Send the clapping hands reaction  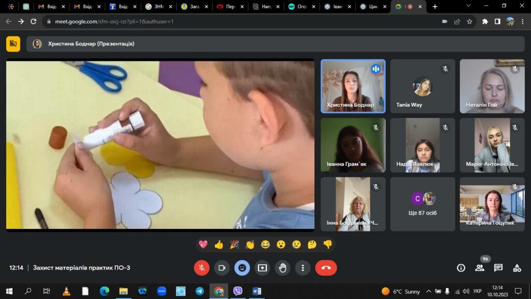(250, 244)
